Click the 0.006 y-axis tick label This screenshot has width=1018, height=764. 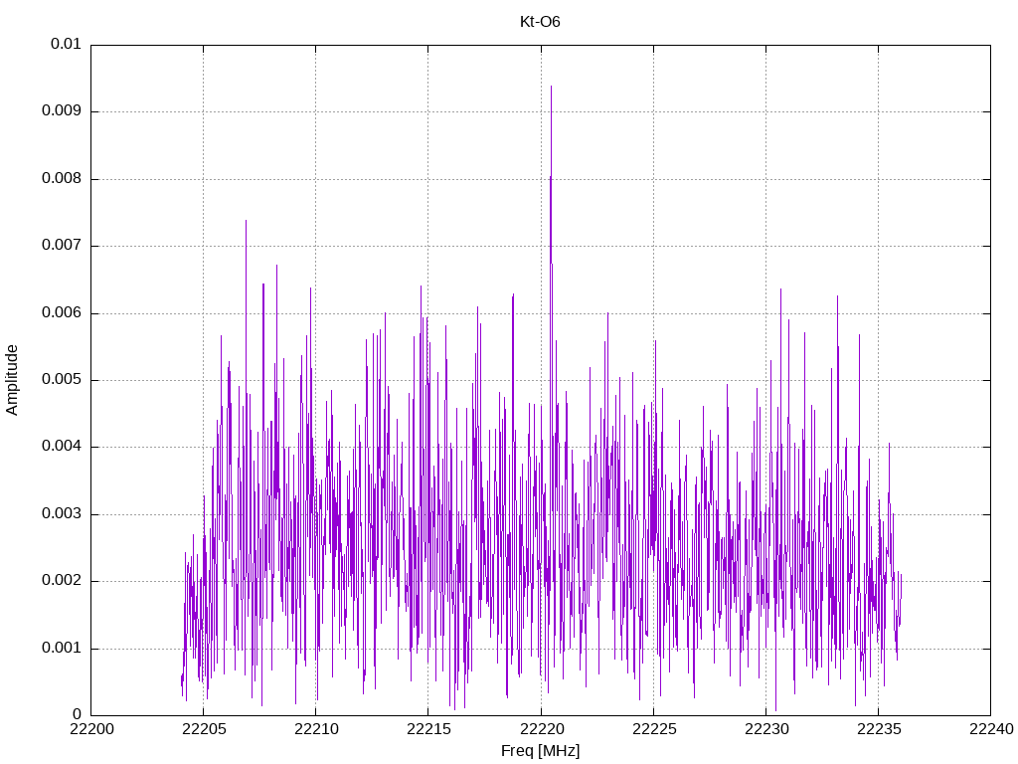[x=62, y=313]
